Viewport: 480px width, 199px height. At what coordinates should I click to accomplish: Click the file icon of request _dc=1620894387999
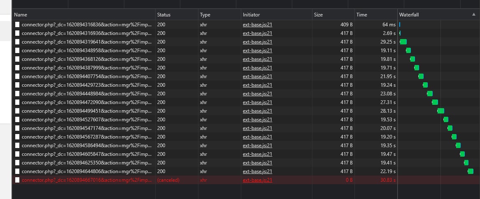(x=17, y=67)
